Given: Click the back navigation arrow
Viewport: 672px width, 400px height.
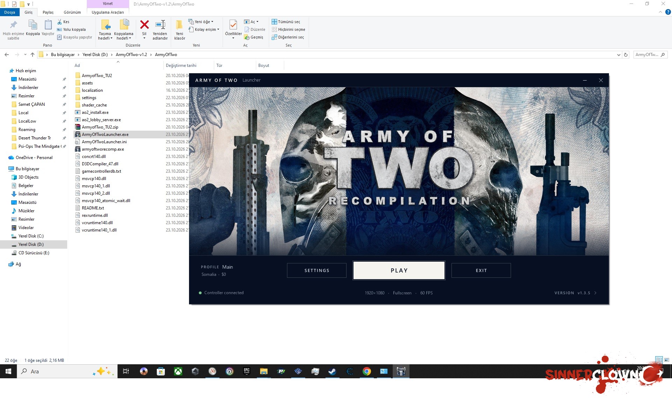Looking at the screenshot, I should click(x=7, y=55).
